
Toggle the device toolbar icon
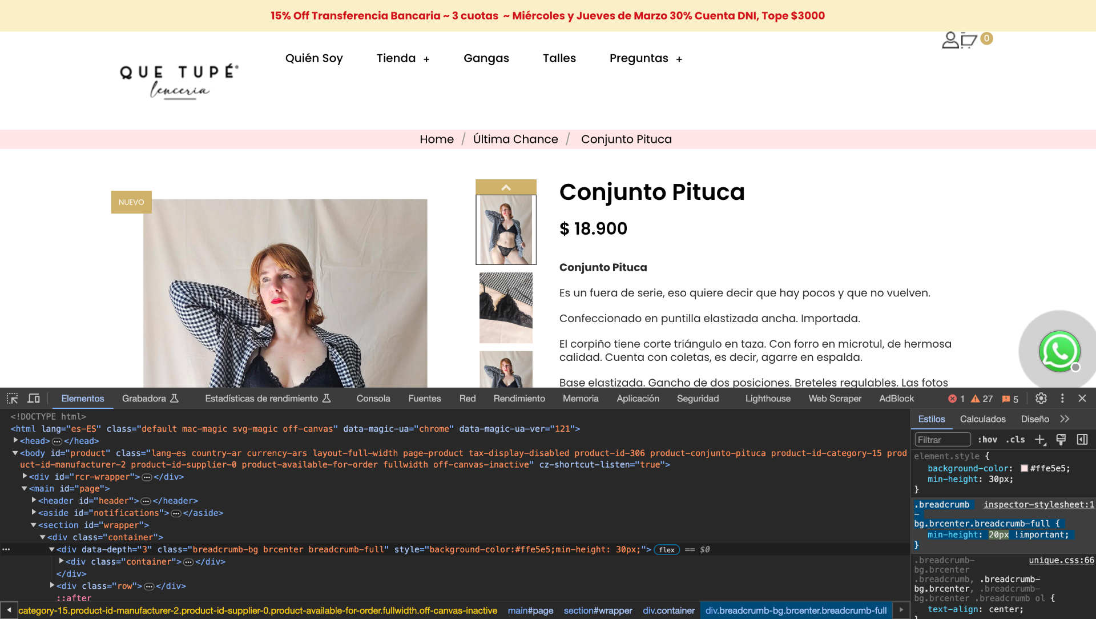coord(34,399)
